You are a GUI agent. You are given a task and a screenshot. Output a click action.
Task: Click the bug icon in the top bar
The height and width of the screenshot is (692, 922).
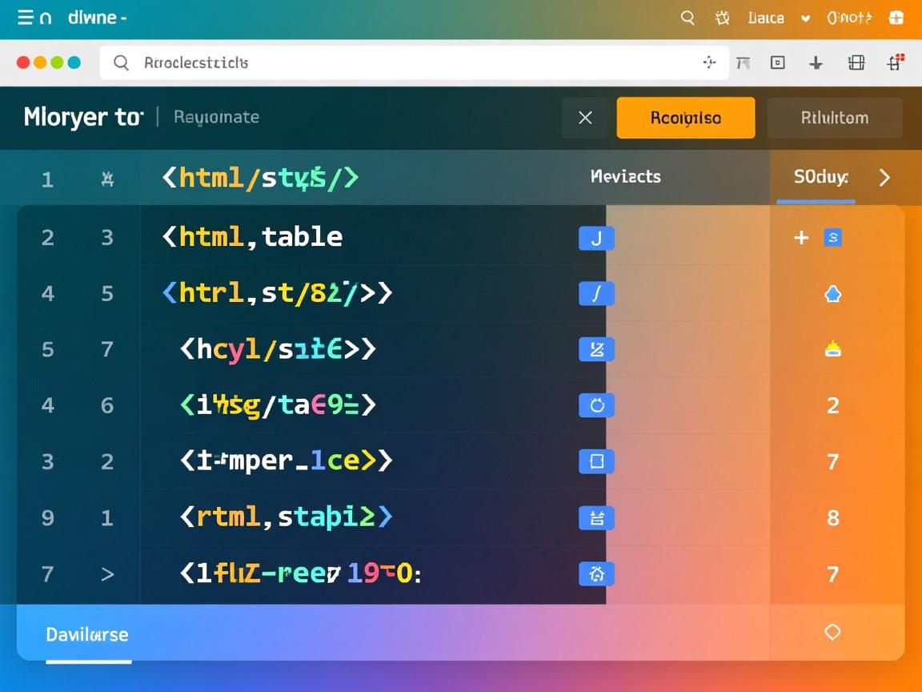click(722, 18)
